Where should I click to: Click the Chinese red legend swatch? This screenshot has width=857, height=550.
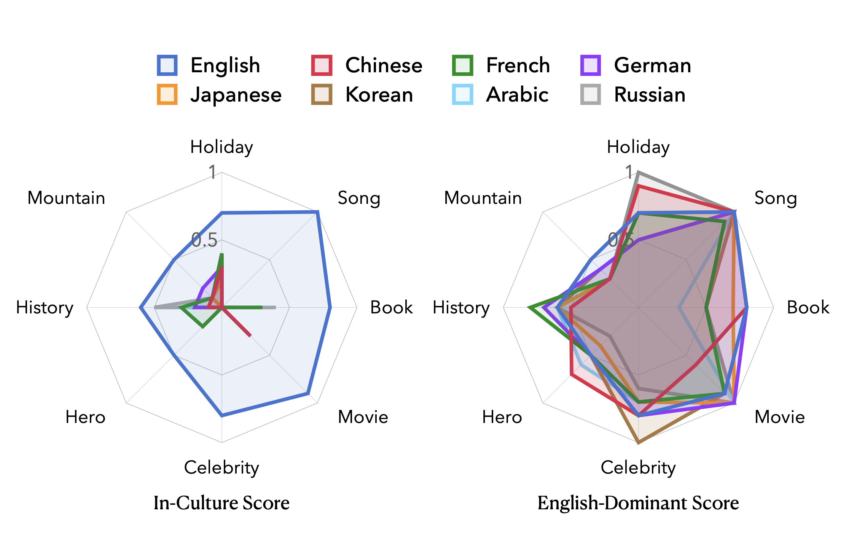(322, 65)
